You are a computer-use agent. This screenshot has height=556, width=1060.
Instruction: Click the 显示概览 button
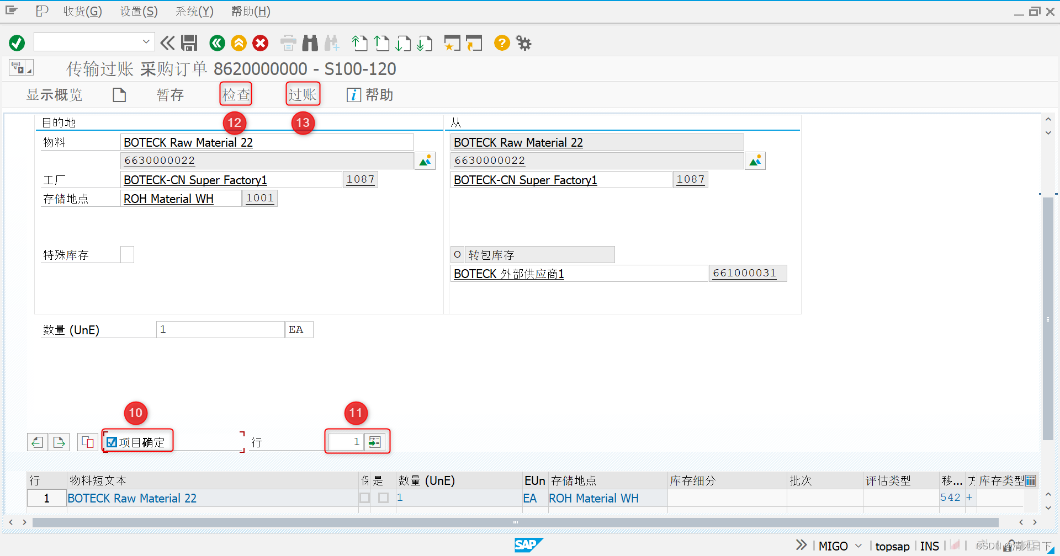(55, 95)
